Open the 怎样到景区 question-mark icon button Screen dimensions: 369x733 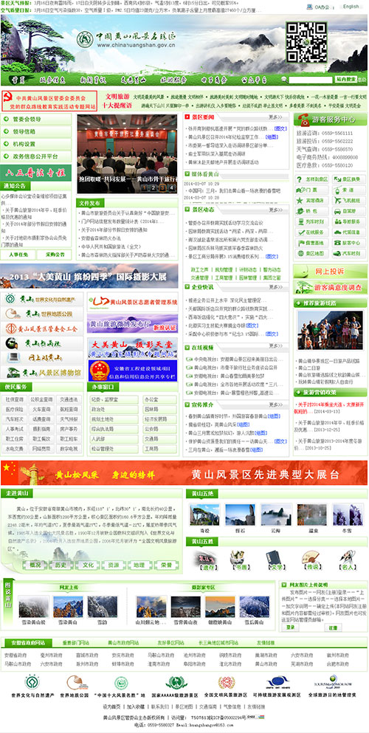(311, 179)
